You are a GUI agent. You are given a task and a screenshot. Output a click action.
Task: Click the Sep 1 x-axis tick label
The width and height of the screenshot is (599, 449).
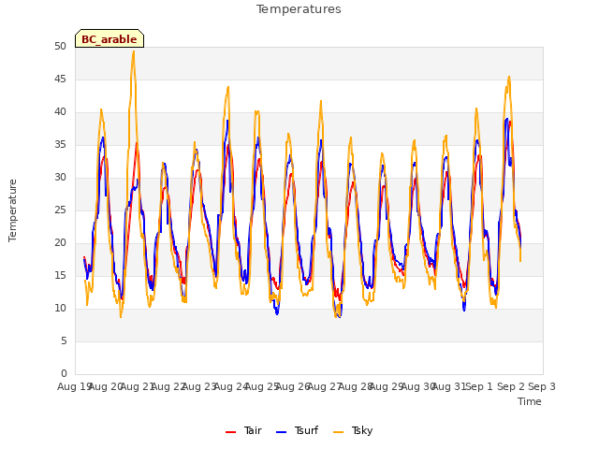click(479, 386)
